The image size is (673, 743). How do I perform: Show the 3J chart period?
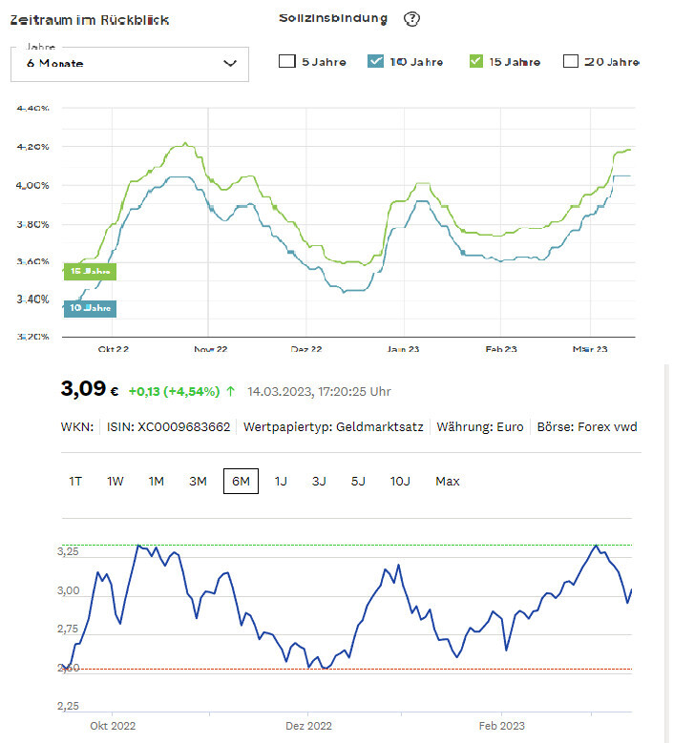tap(319, 481)
